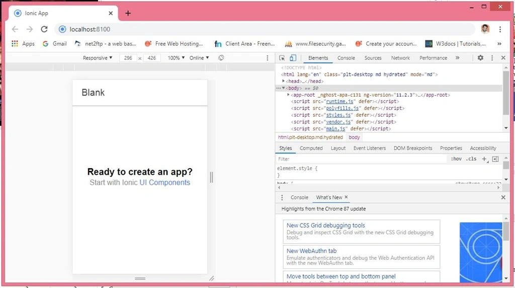515x288 pixels.
Task: Click the new style rule plus icon
Action: (x=484, y=159)
